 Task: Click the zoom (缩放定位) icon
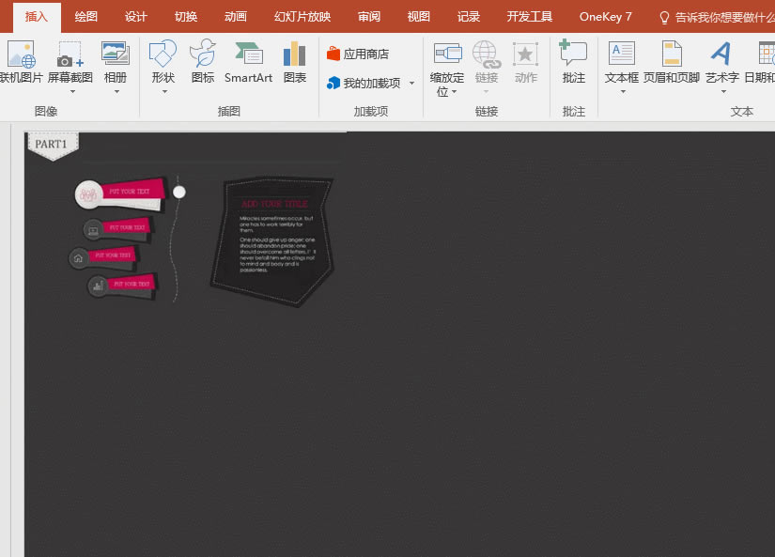[x=447, y=54]
